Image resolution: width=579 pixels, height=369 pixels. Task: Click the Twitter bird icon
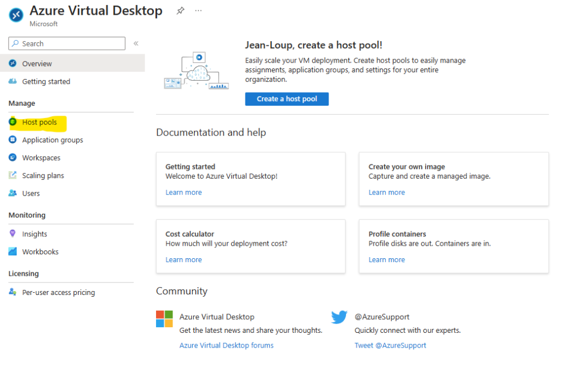pos(339,317)
